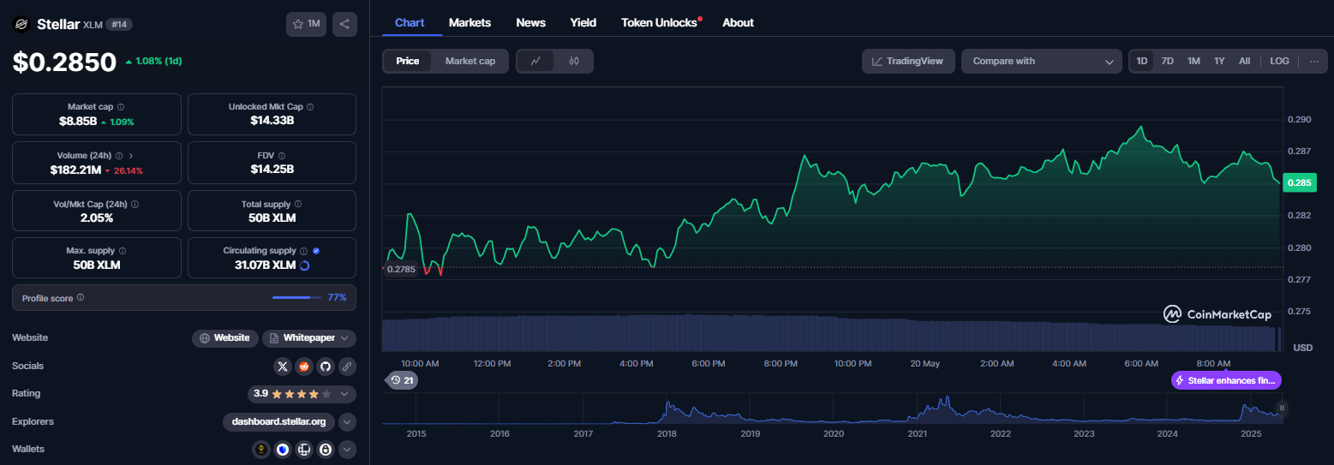1334x465 pixels.
Task: Switch chart to Price view
Action: click(x=408, y=61)
